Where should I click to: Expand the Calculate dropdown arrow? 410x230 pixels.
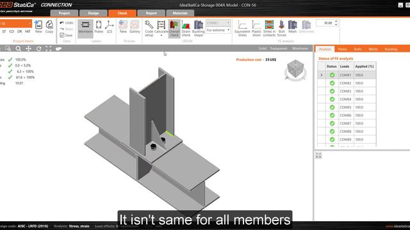[161, 36]
